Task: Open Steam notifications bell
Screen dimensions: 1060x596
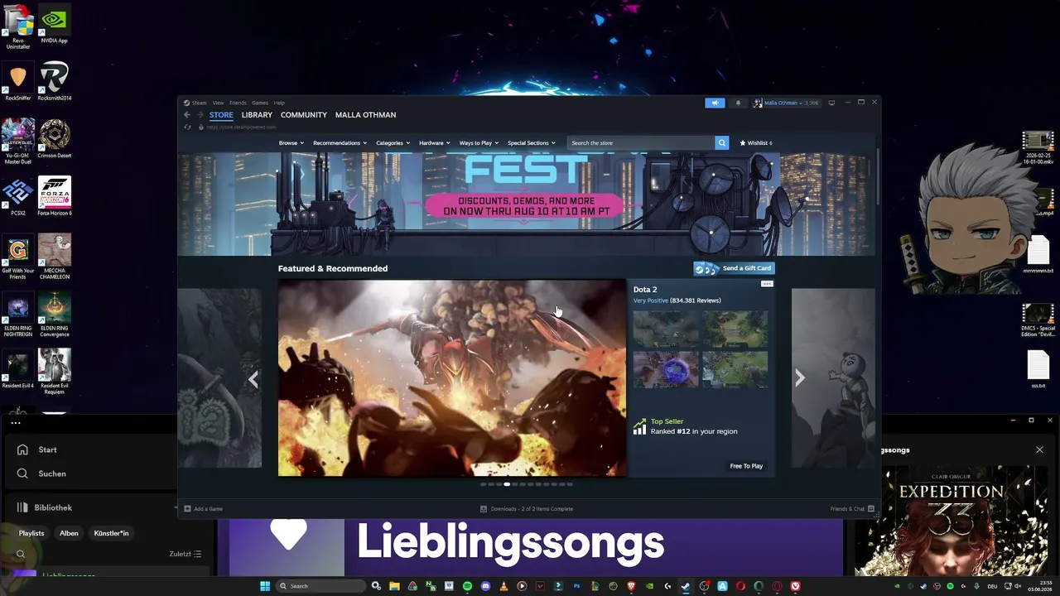Action: 738,103
